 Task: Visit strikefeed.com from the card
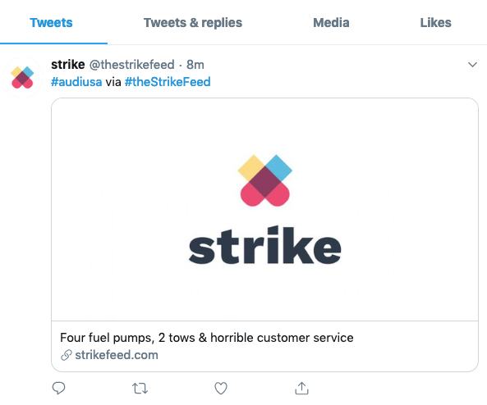click(117, 355)
